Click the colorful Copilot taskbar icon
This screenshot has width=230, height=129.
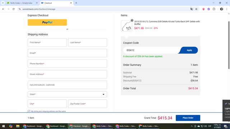click(x=11, y=126)
